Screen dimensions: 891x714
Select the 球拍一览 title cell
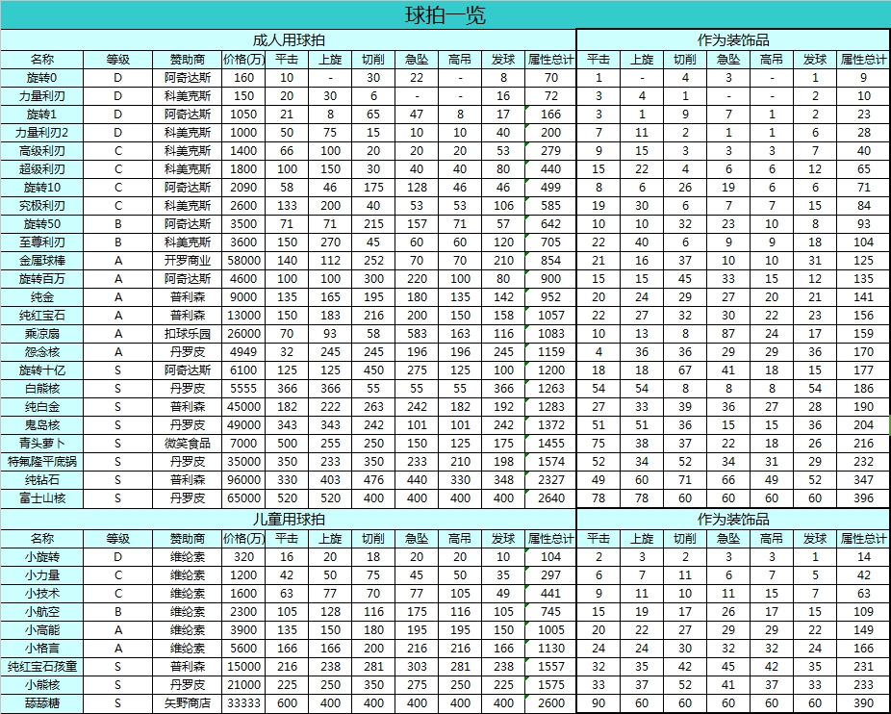(445, 14)
